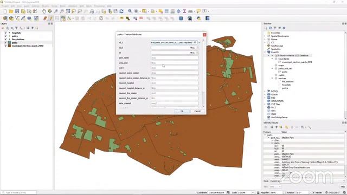
Task: Open a project with the yellow folder icon
Action: [x=11, y=11]
